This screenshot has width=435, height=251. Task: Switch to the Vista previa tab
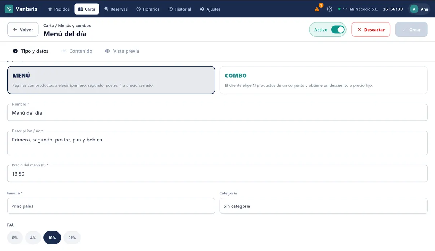click(122, 51)
